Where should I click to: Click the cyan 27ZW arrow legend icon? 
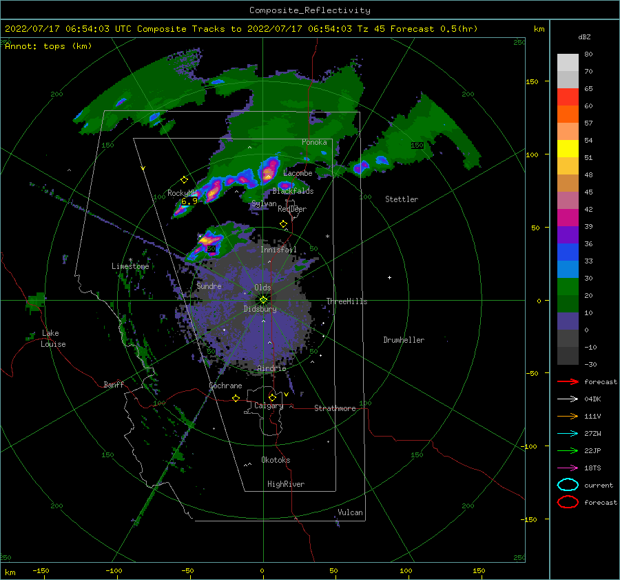(568, 434)
